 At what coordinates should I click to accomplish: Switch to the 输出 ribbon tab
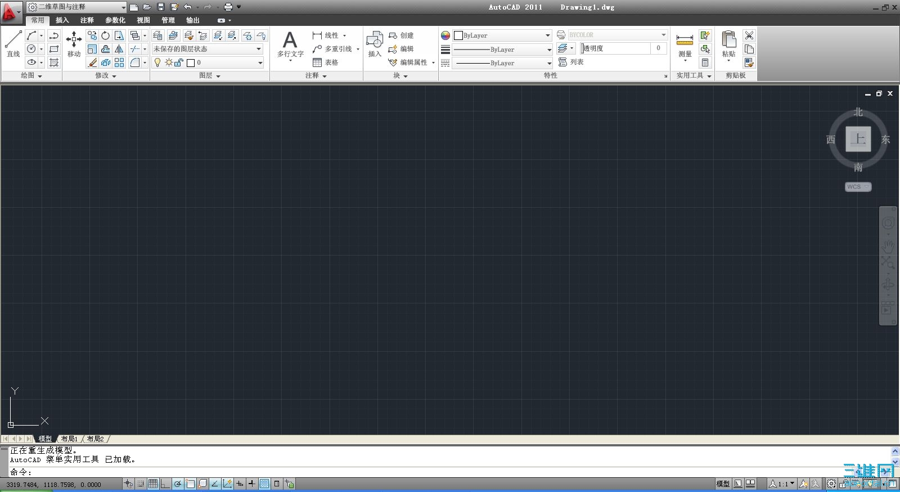coord(193,20)
